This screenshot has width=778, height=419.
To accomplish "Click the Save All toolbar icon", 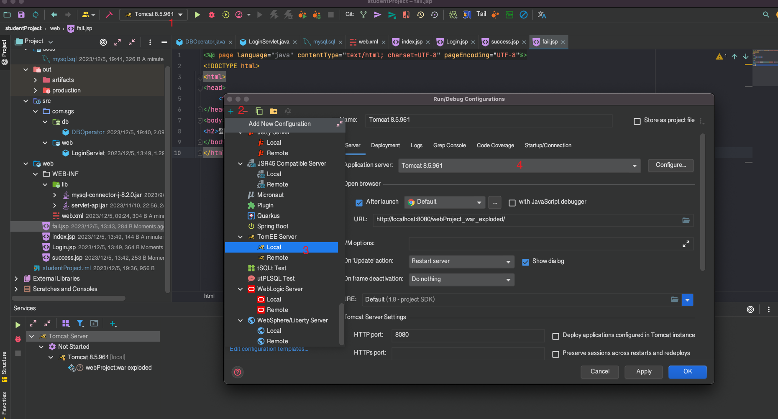I will (x=21, y=15).
